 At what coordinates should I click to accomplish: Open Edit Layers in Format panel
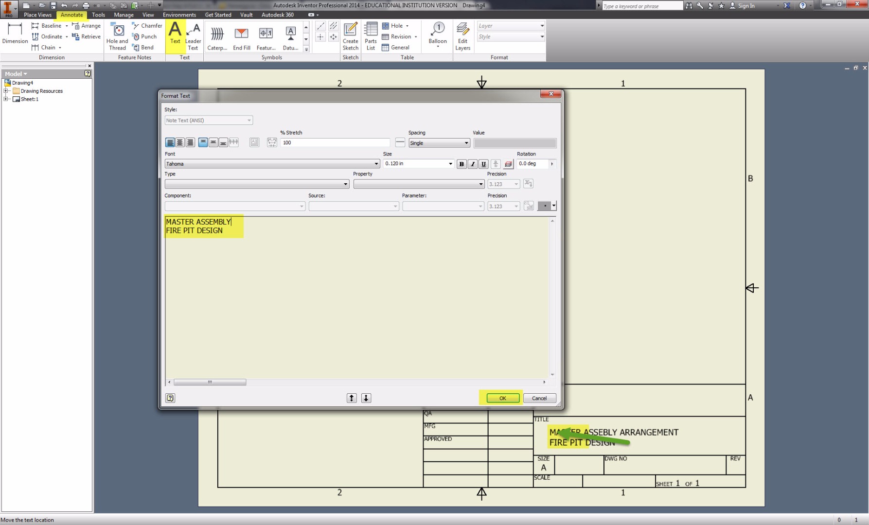[462, 36]
